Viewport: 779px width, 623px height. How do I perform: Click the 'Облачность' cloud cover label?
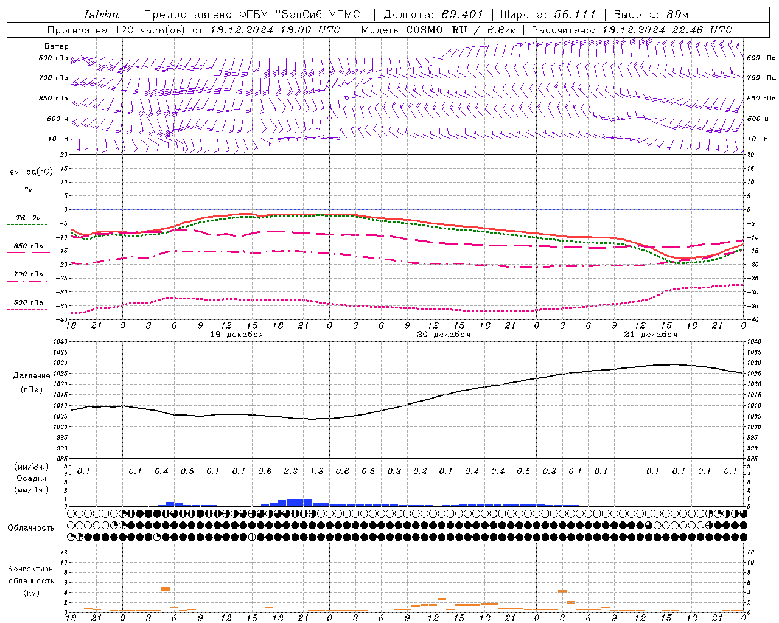tap(31, 528)
